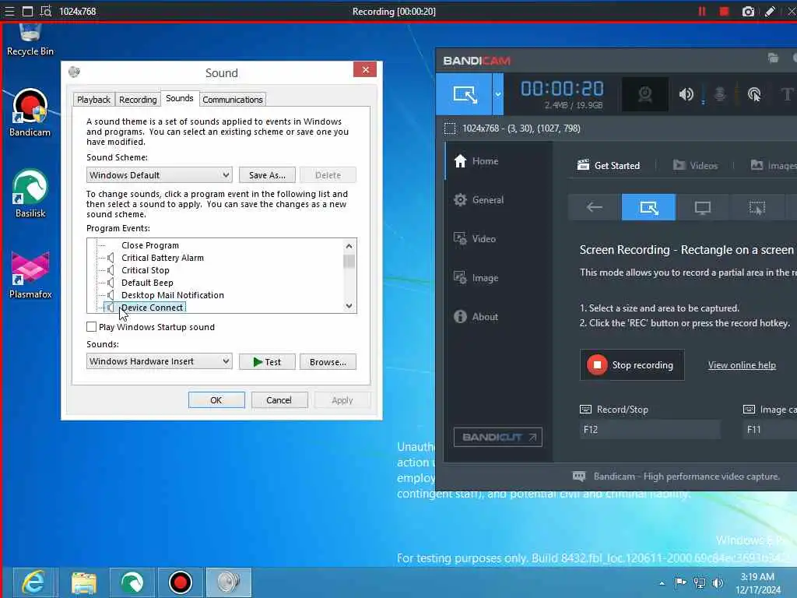This screenshot has height=598, width=797.
Task: Switch to the Get Started tab
Action: [x=609, y=165]
